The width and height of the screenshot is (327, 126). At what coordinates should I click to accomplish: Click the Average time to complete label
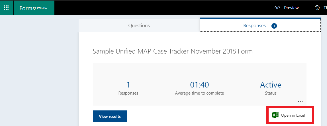coord(199,93)
